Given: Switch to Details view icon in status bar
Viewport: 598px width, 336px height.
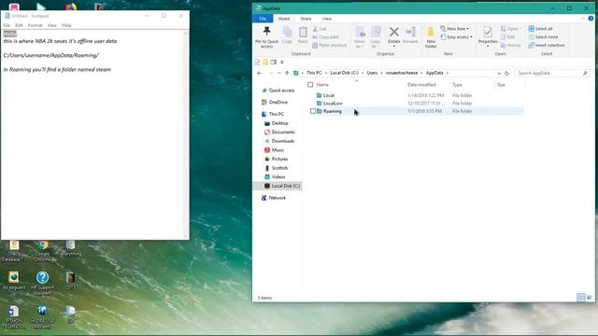Looking at the screenshot, I should 581,298.
